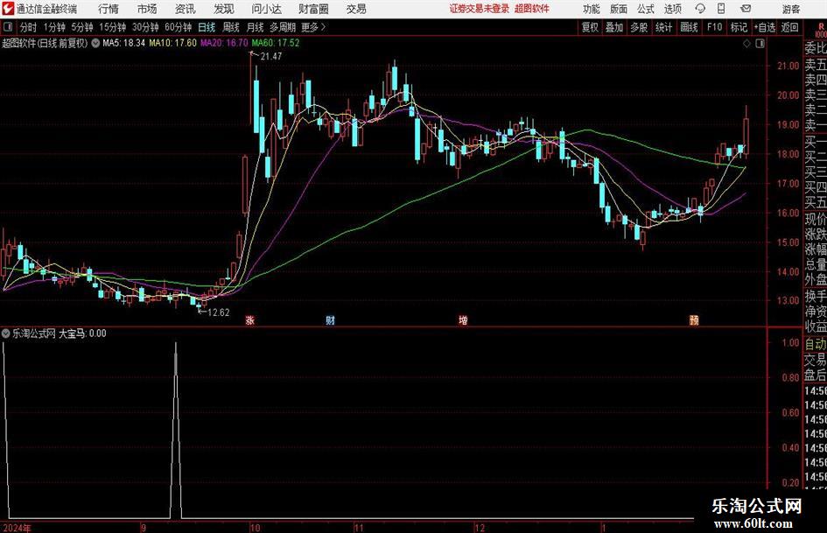Switch to the 周线 weekly tab
Screen dimensions: 827x533
click(x=231, y=27)
